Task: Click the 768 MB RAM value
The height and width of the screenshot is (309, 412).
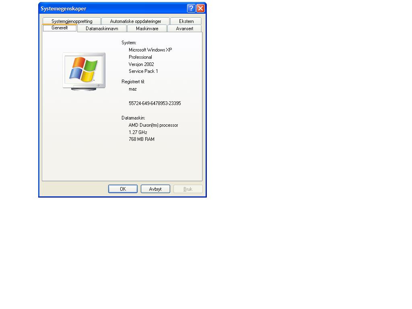Action: coord(142,139)
